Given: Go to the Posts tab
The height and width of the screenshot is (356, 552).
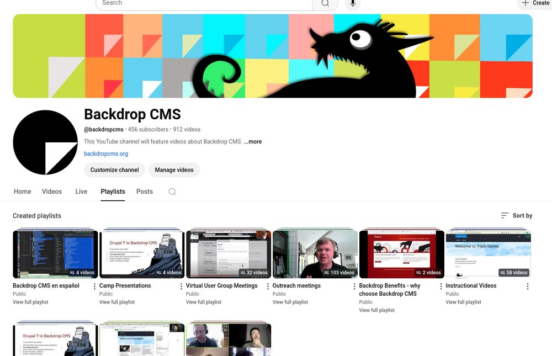Looking at the screenshot, I should tap(144, 192).
